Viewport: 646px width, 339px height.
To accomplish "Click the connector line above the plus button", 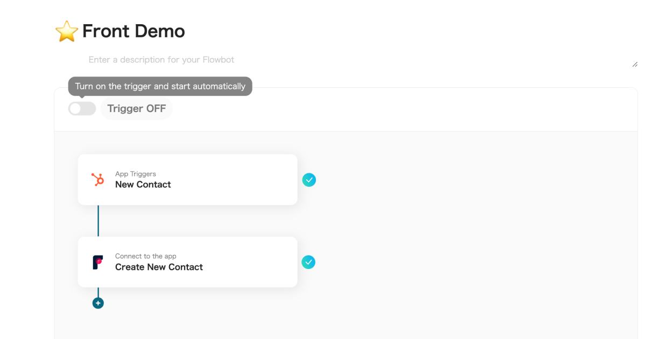I will 98,292.
